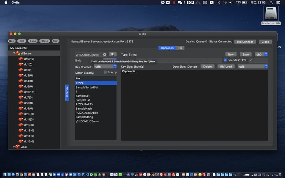Click the db13(0) database icon
Viewport: 285px width, 178px height.
tap(21, 130)
